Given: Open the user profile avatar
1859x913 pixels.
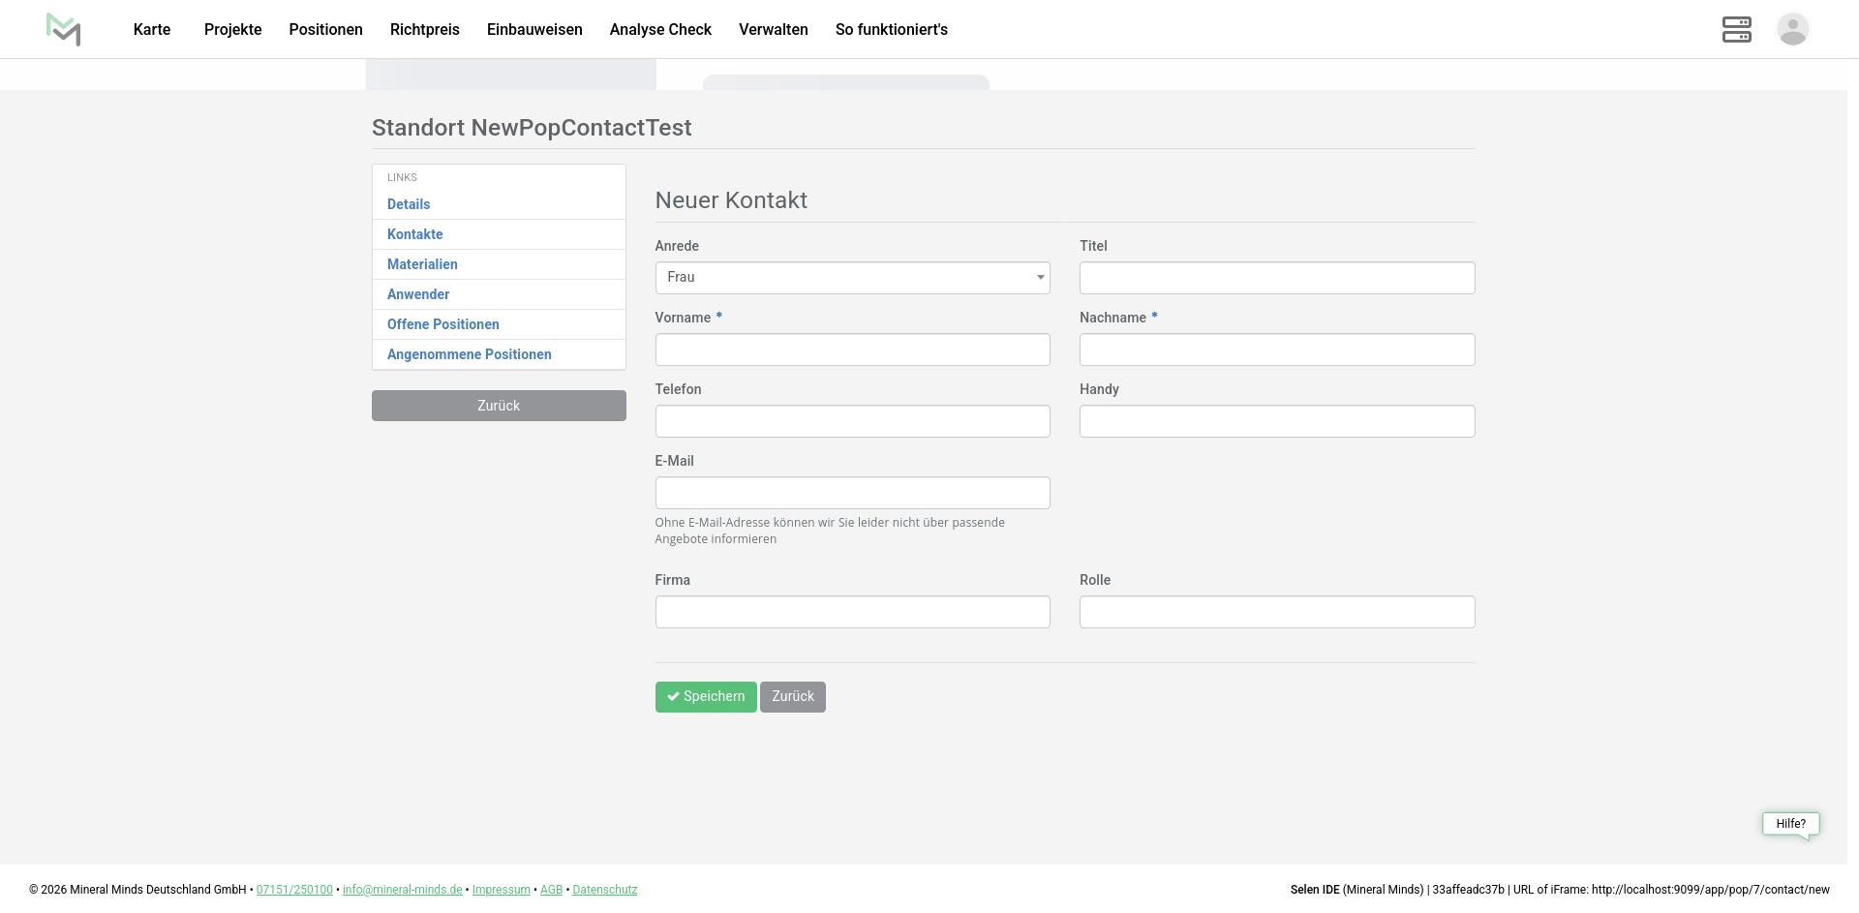Looking at the screenshot, I should tap(1792, 29).
